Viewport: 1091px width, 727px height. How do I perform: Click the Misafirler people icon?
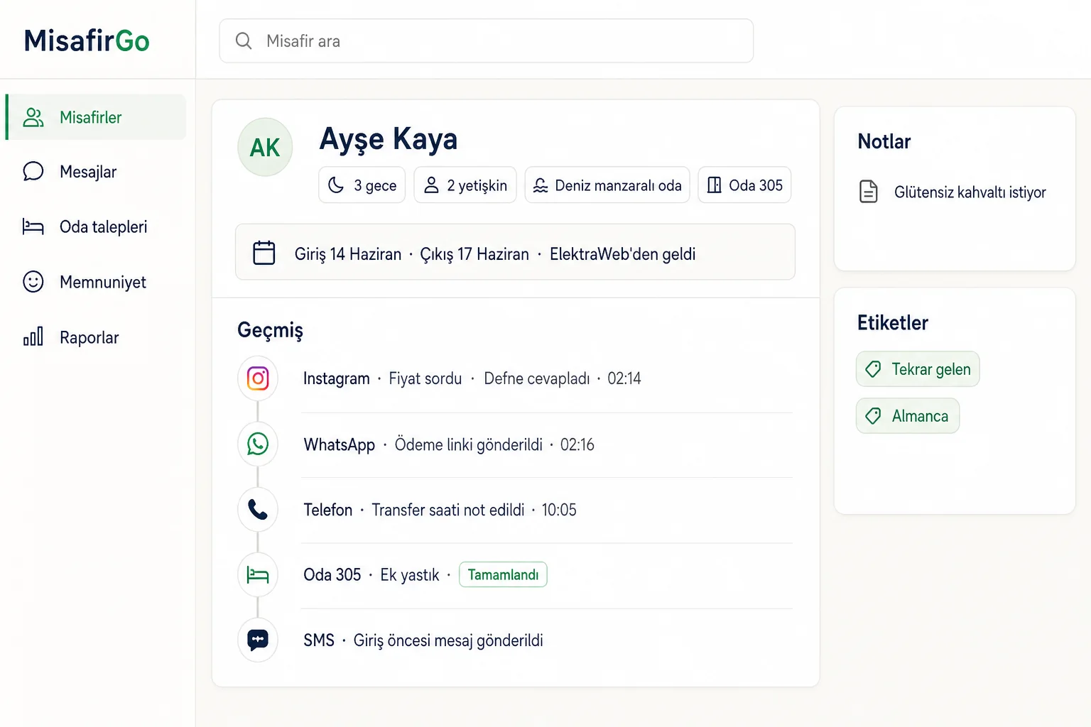click(x=33, y=117)
